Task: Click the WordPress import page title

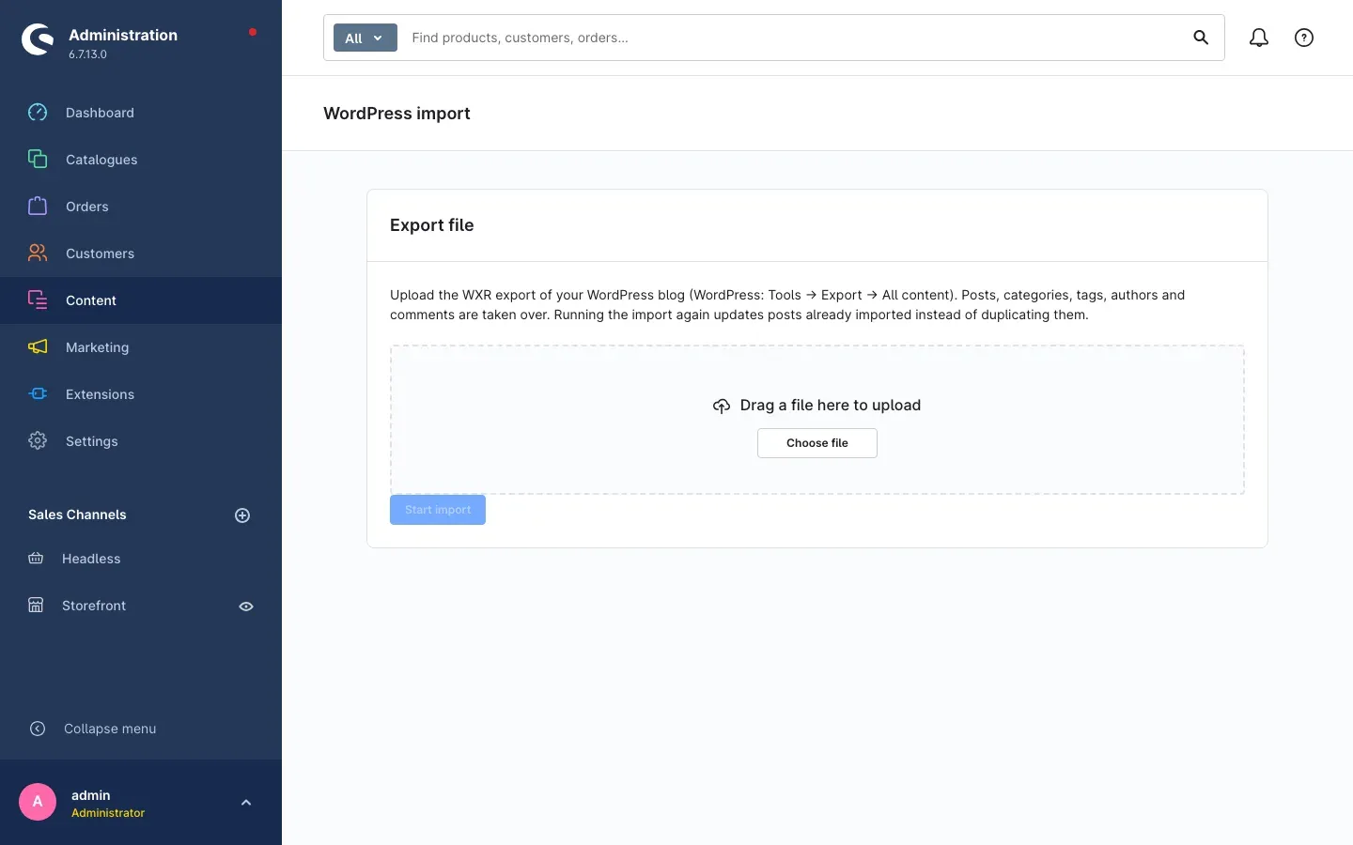Action: tap(397, 114)
